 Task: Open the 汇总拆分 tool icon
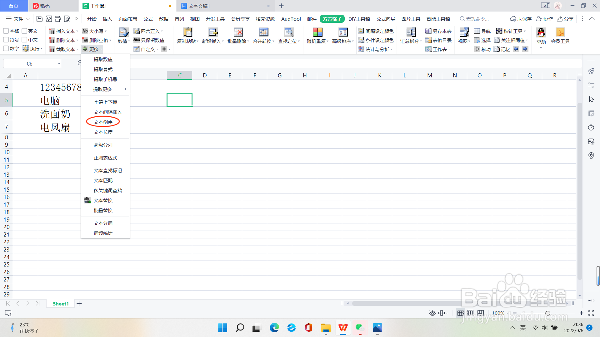click(411, 32)
